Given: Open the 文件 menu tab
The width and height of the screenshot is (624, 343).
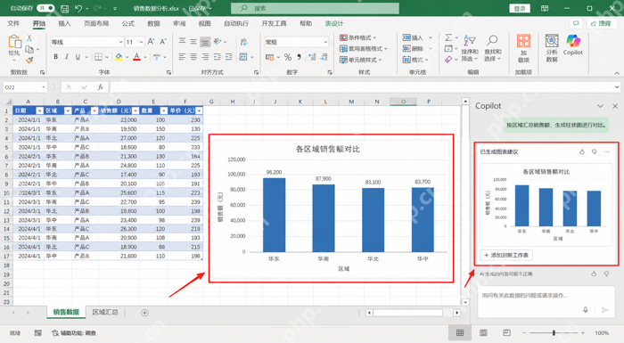Looking at the screenshot, I should [x=13, y=23].
